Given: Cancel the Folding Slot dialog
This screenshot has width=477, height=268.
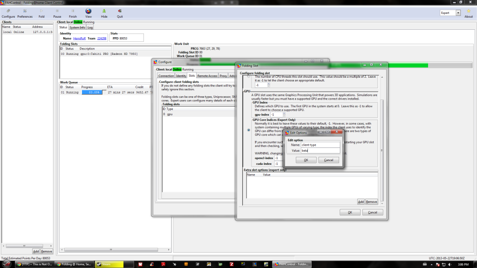Looking at the screenshot, I should point(373,212).
